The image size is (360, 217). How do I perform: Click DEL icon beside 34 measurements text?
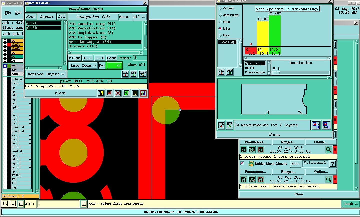221,125
